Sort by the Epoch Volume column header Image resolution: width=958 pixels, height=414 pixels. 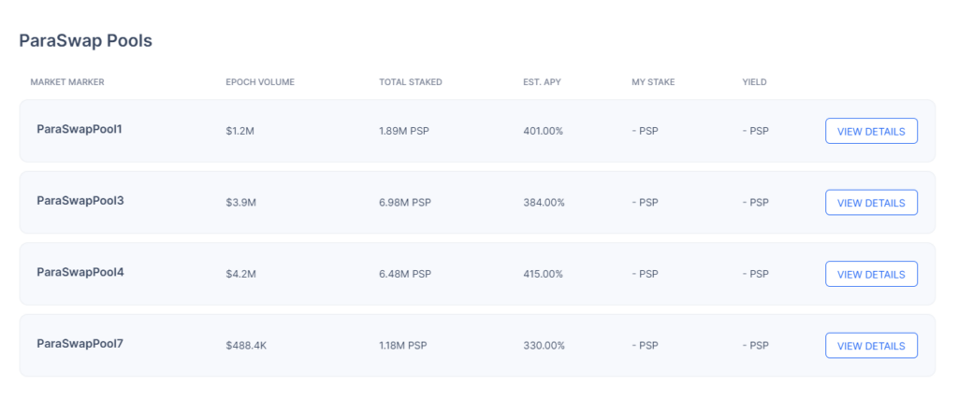260,82
